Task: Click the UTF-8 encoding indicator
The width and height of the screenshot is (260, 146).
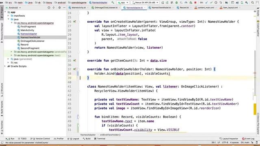Action: (x=225, y=142)
